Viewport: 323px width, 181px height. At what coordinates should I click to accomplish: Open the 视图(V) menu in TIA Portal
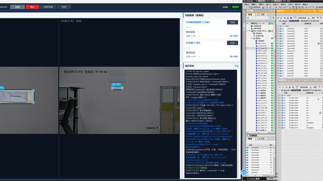click(x=261, y=4)
